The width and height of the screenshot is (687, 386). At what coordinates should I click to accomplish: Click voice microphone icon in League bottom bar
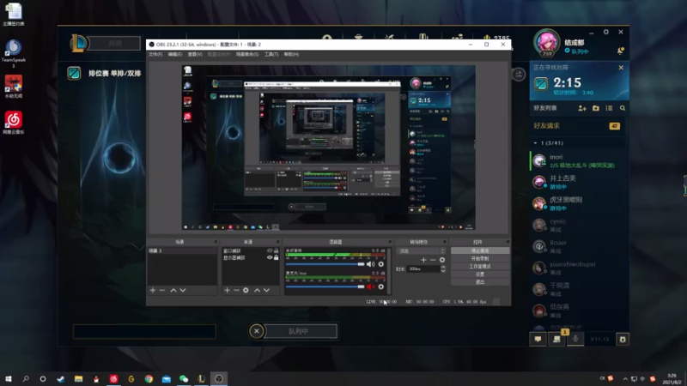tap(575, 339)
